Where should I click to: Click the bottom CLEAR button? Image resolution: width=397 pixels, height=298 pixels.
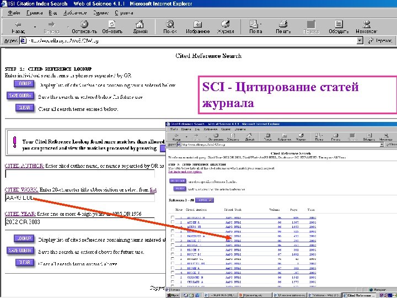(x=25, y=263)
